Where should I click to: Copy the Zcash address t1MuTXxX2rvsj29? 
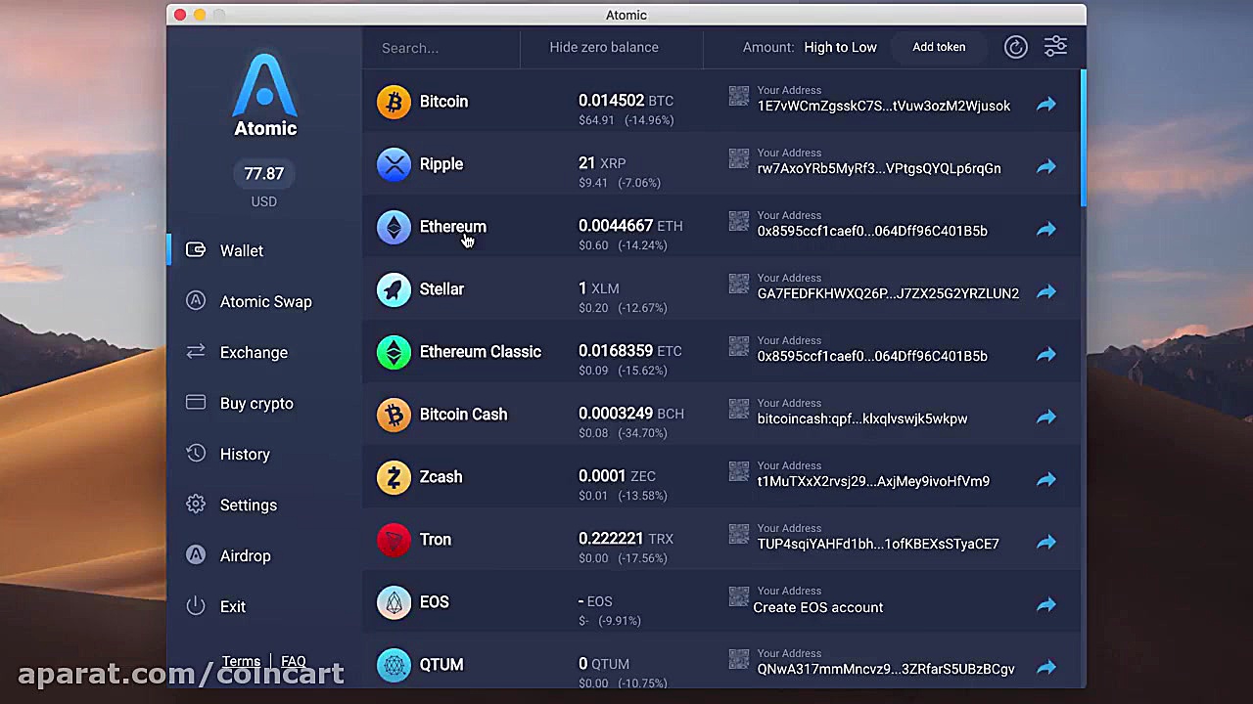point(873,481)
